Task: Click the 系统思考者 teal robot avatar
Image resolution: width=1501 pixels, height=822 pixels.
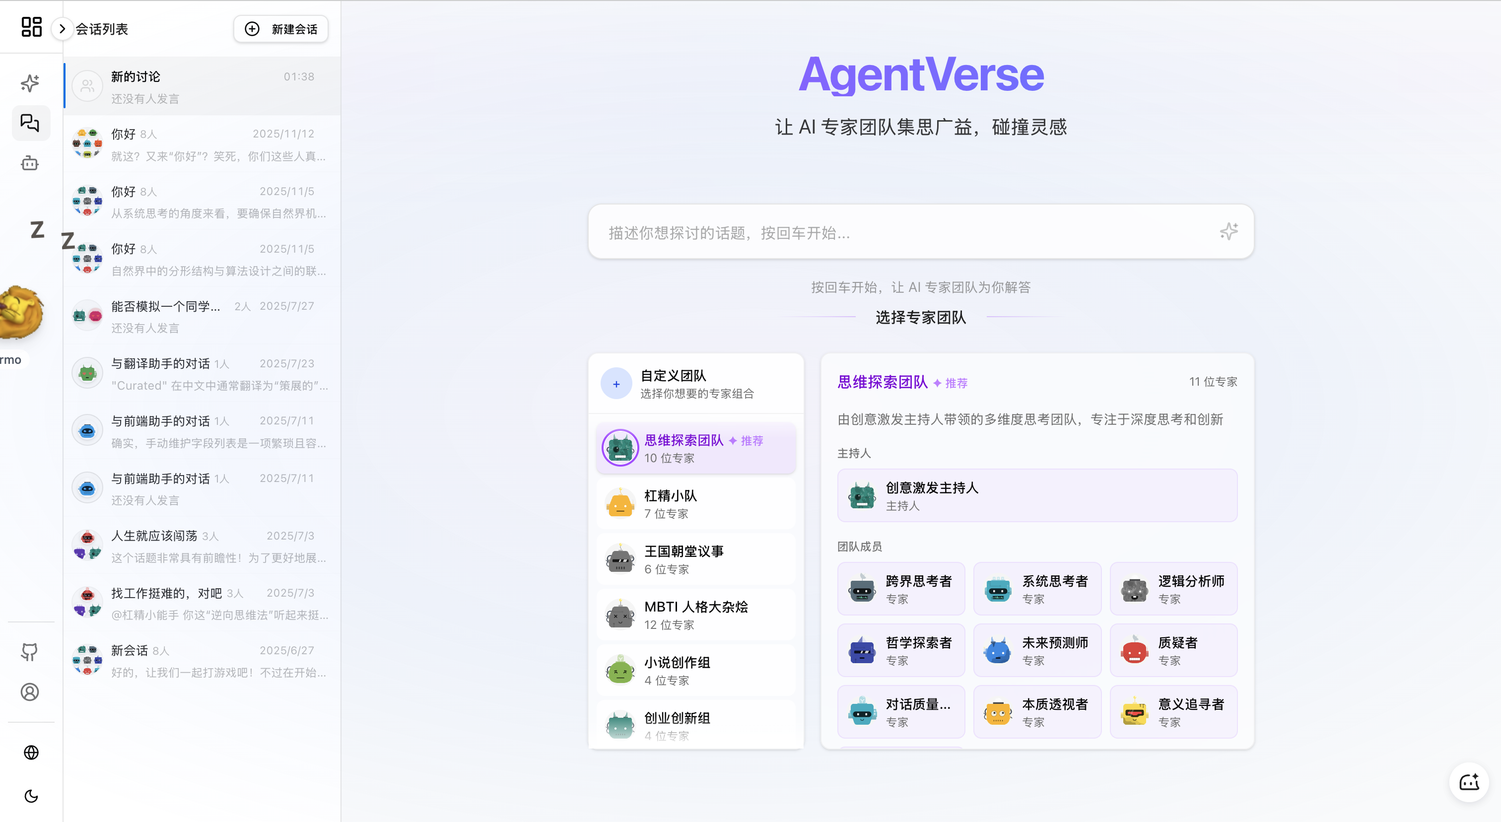Action: coord(998,588)
